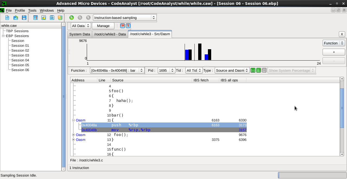Click the open project folder icon
This screenshot has height=179, width=347.
(16, 18)
